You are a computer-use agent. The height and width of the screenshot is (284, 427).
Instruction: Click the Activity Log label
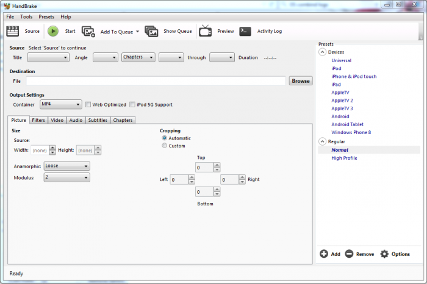point(270,31)
